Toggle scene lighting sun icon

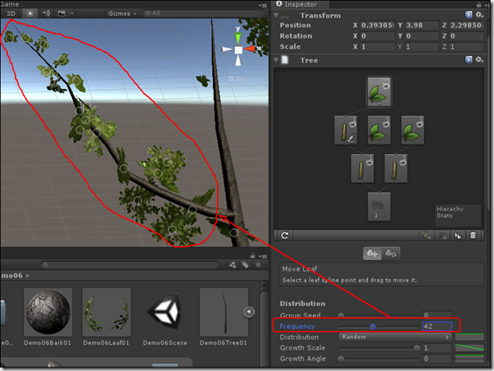[30, 13]
